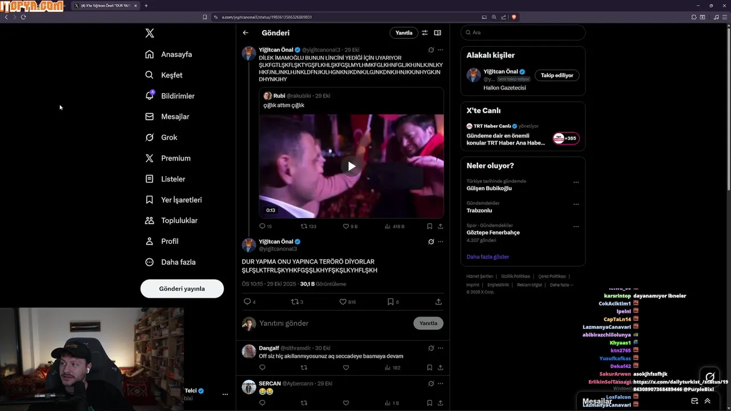This screenshot has height=411, width=731.
Task: Expand Daha fazla menu
Action: pos(170,262)
